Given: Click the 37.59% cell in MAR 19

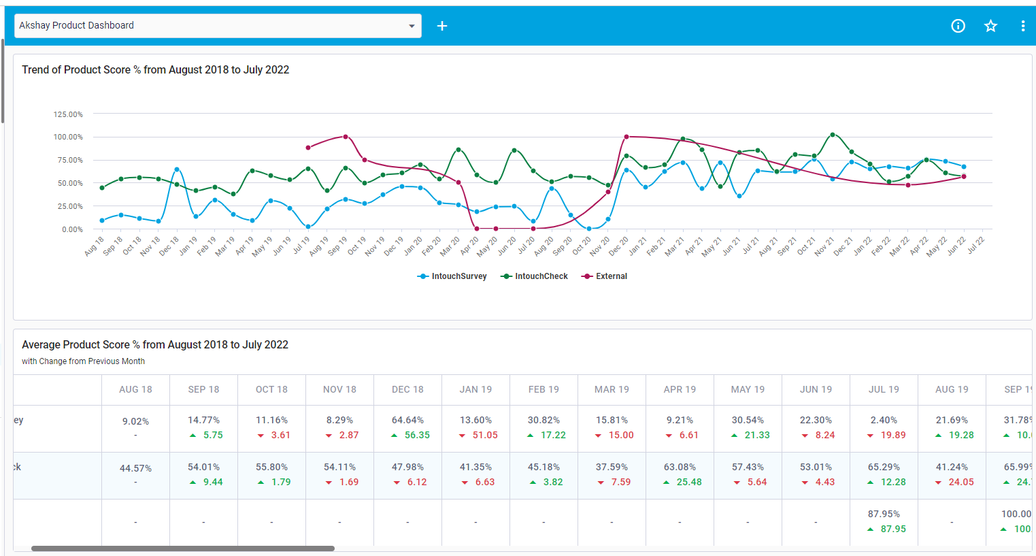Looking at the screenshot, I should coord(612,467).
